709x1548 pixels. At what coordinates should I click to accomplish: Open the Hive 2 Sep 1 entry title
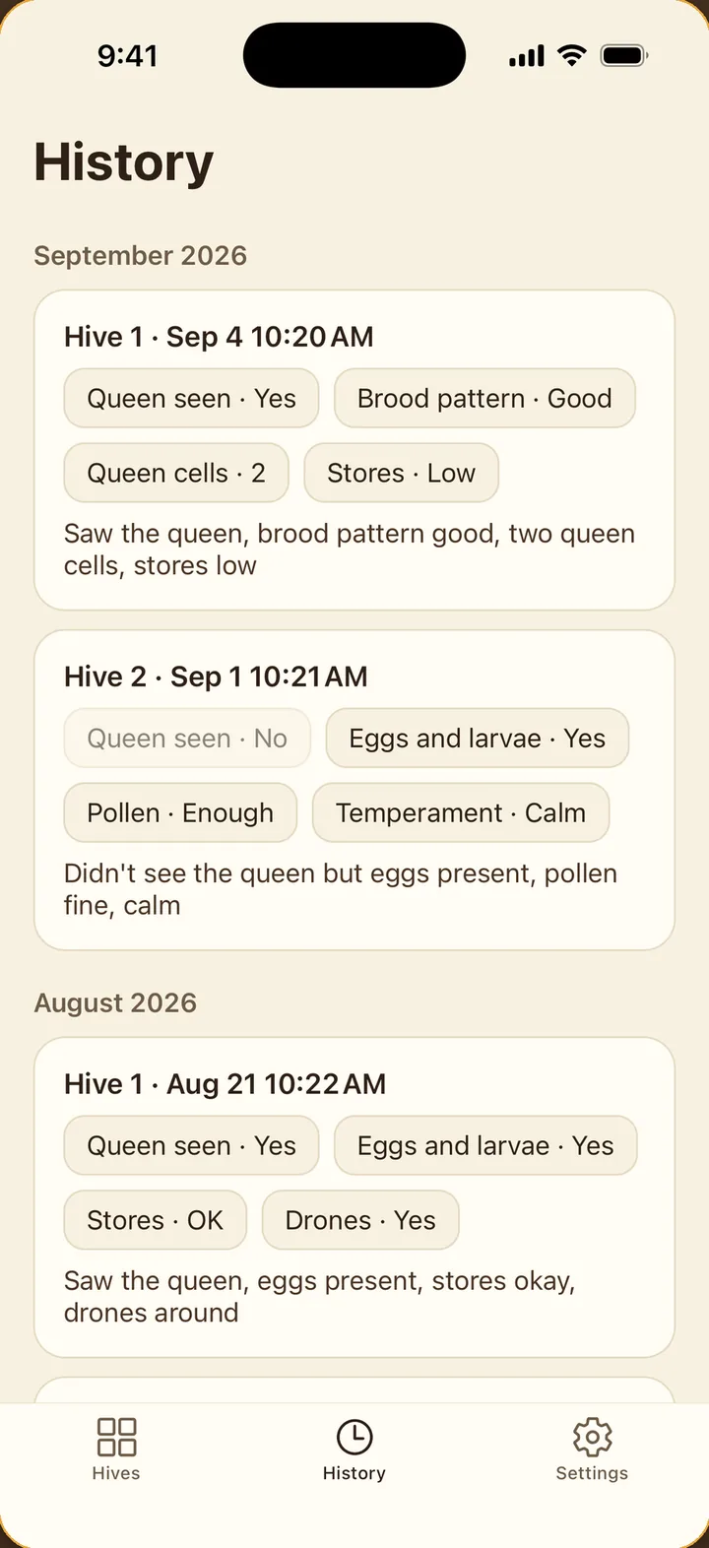coord(216,677)
